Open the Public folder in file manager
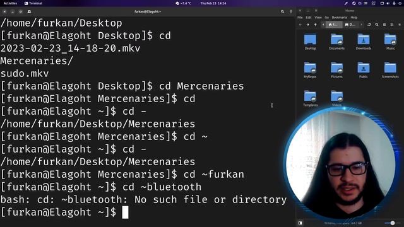The image size is (404, 227). pyautogui.click(x=364, y=70)
